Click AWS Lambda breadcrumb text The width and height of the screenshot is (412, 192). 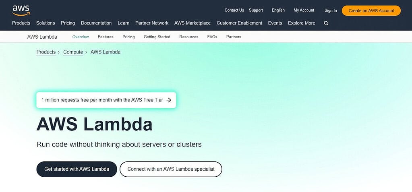[106, 52]
